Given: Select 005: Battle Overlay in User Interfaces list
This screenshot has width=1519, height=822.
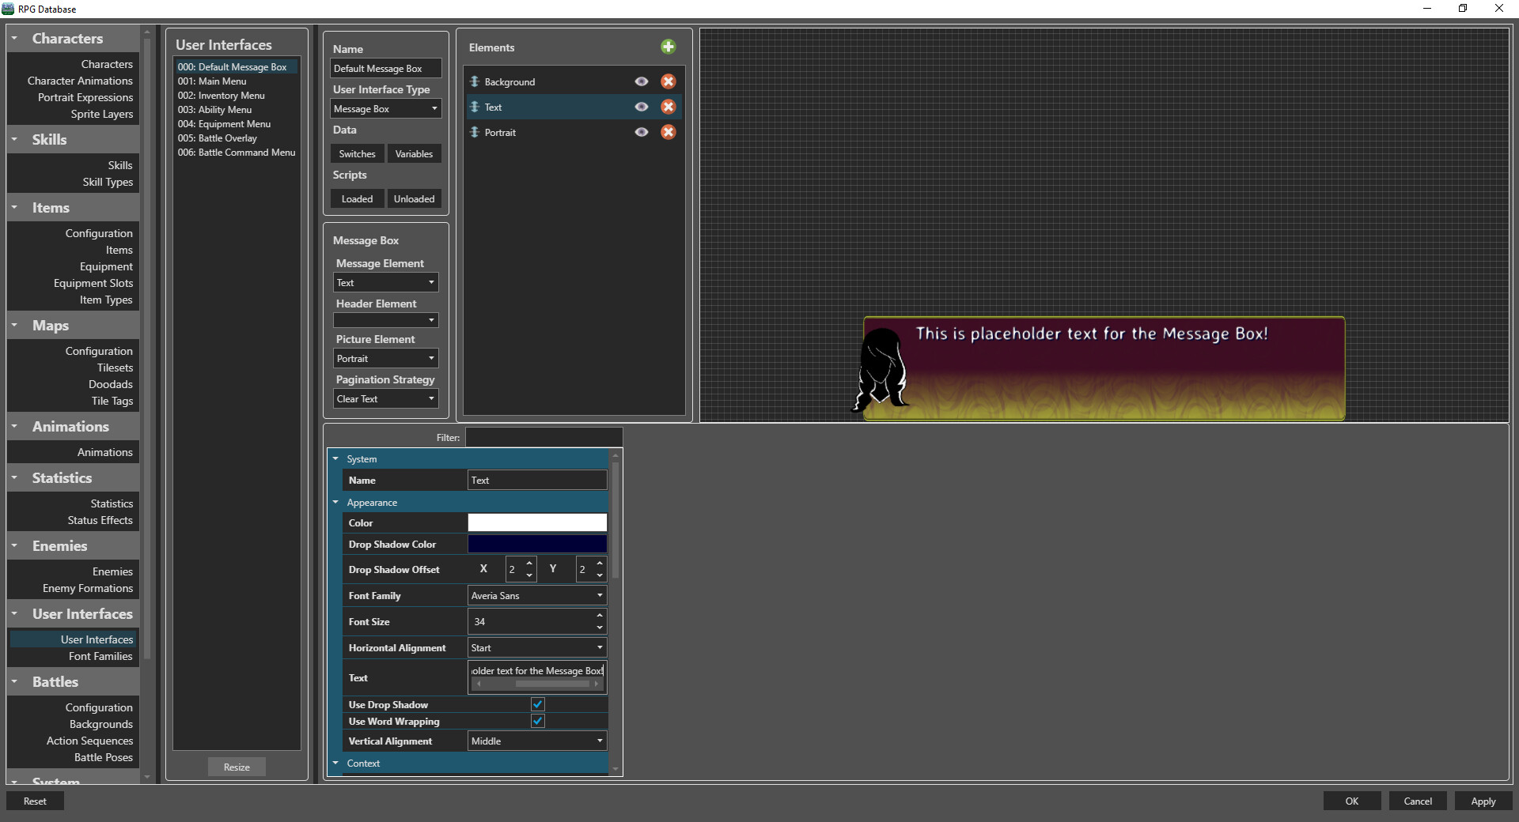Looking at the screenshot, I should [218, 138].
